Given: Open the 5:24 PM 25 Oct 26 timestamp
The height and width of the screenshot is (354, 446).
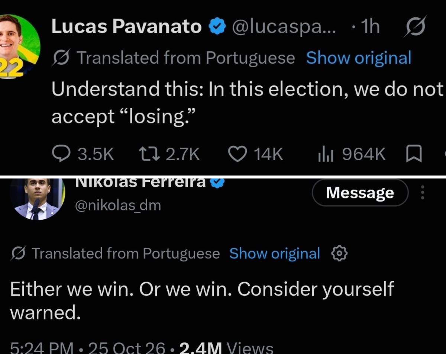Looking at the screenshot, I should coord(87,347).
